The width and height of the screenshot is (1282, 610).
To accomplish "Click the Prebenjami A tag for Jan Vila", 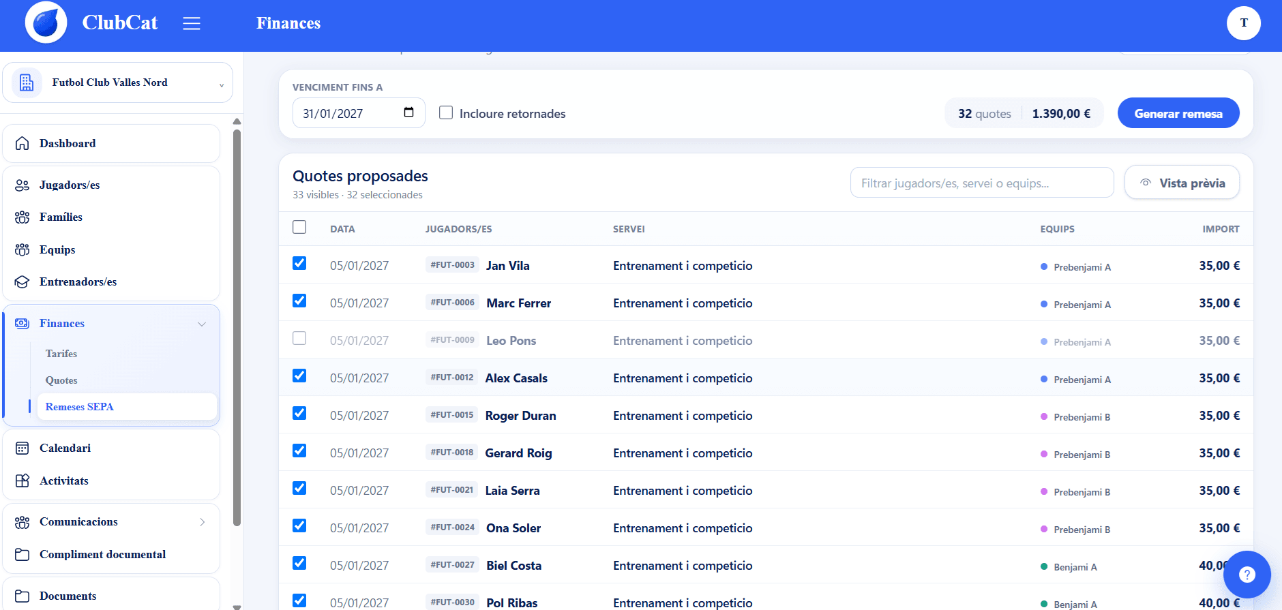I will click(x=1075, y=267).
